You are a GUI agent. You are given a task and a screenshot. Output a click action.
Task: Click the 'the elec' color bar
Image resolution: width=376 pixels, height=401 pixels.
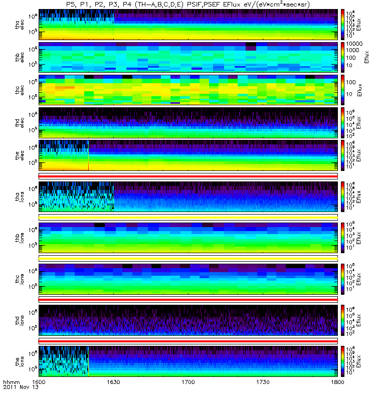(x=342, y=155)
